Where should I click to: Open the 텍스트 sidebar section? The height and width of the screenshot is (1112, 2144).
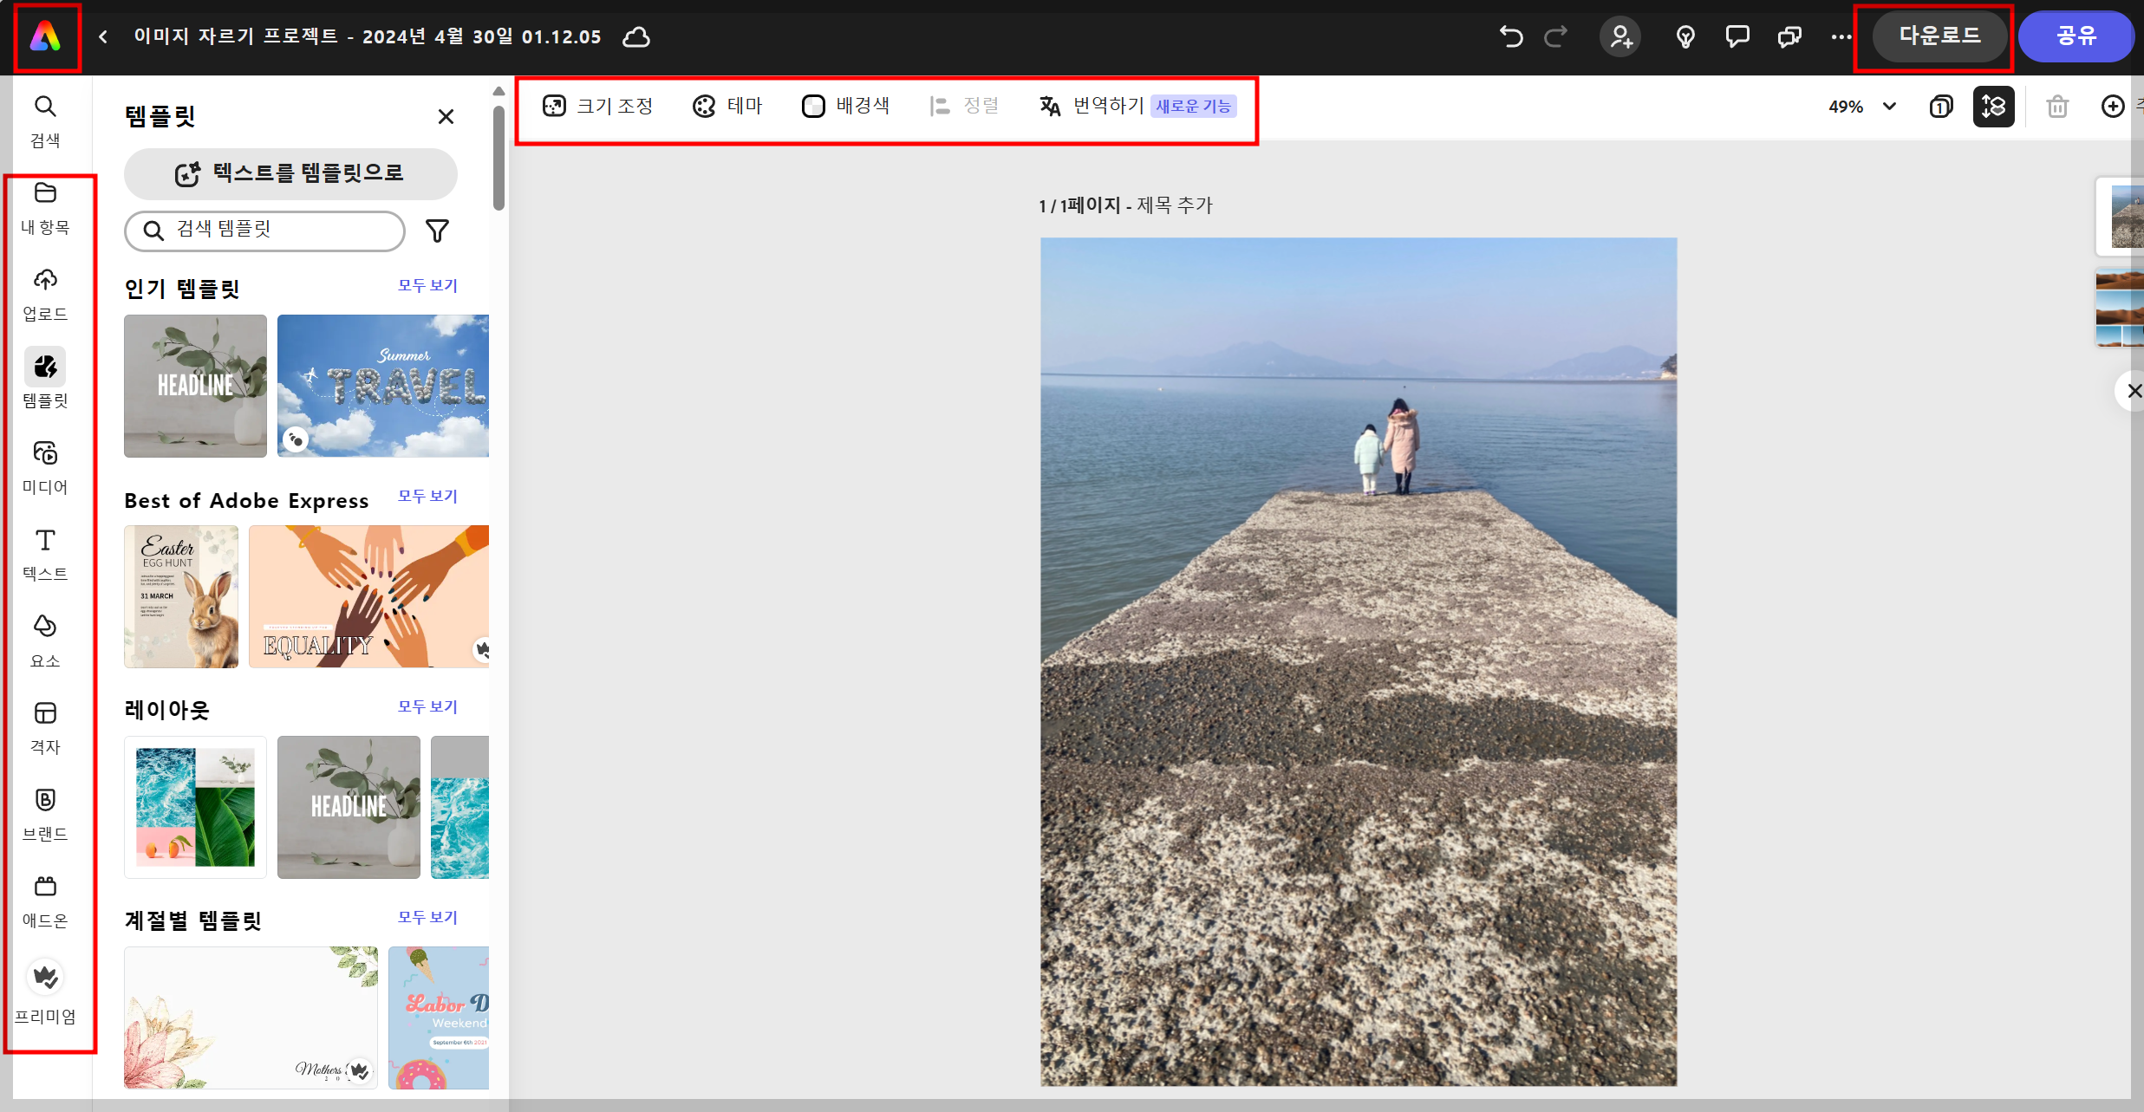point(45,555)
